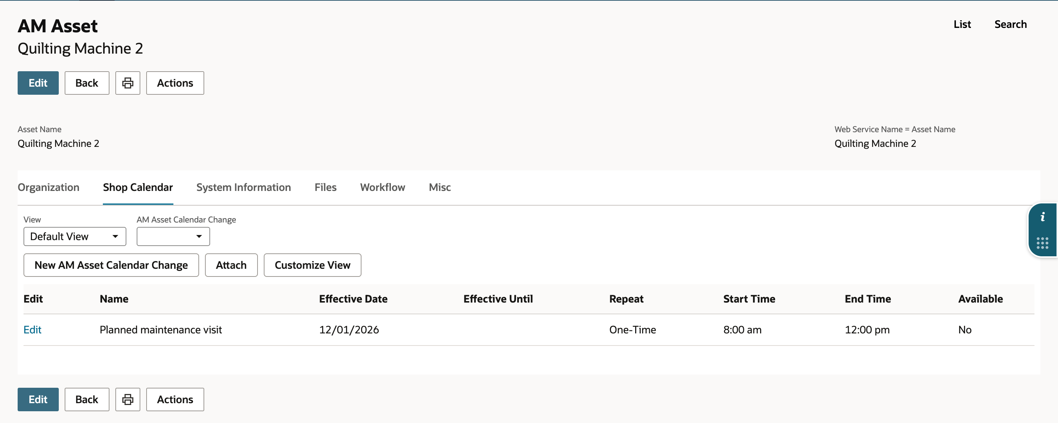Select the Shop Calendar tab

138,187
